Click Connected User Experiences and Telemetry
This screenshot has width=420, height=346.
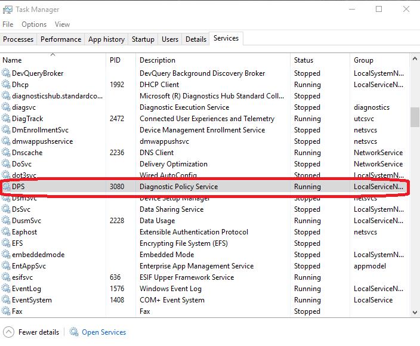(x=207, y=119)
